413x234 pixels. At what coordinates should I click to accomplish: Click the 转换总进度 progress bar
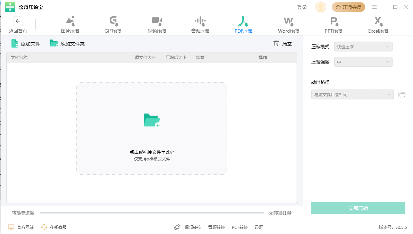[x=152, y=213]
